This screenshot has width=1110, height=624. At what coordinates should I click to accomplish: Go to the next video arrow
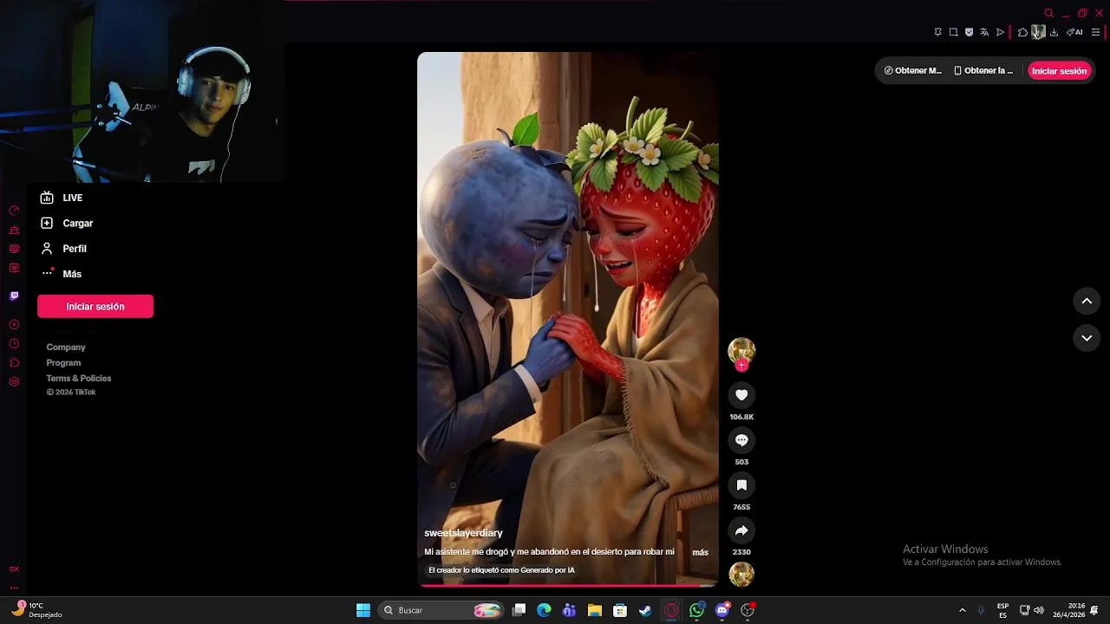coord(1087,337)
